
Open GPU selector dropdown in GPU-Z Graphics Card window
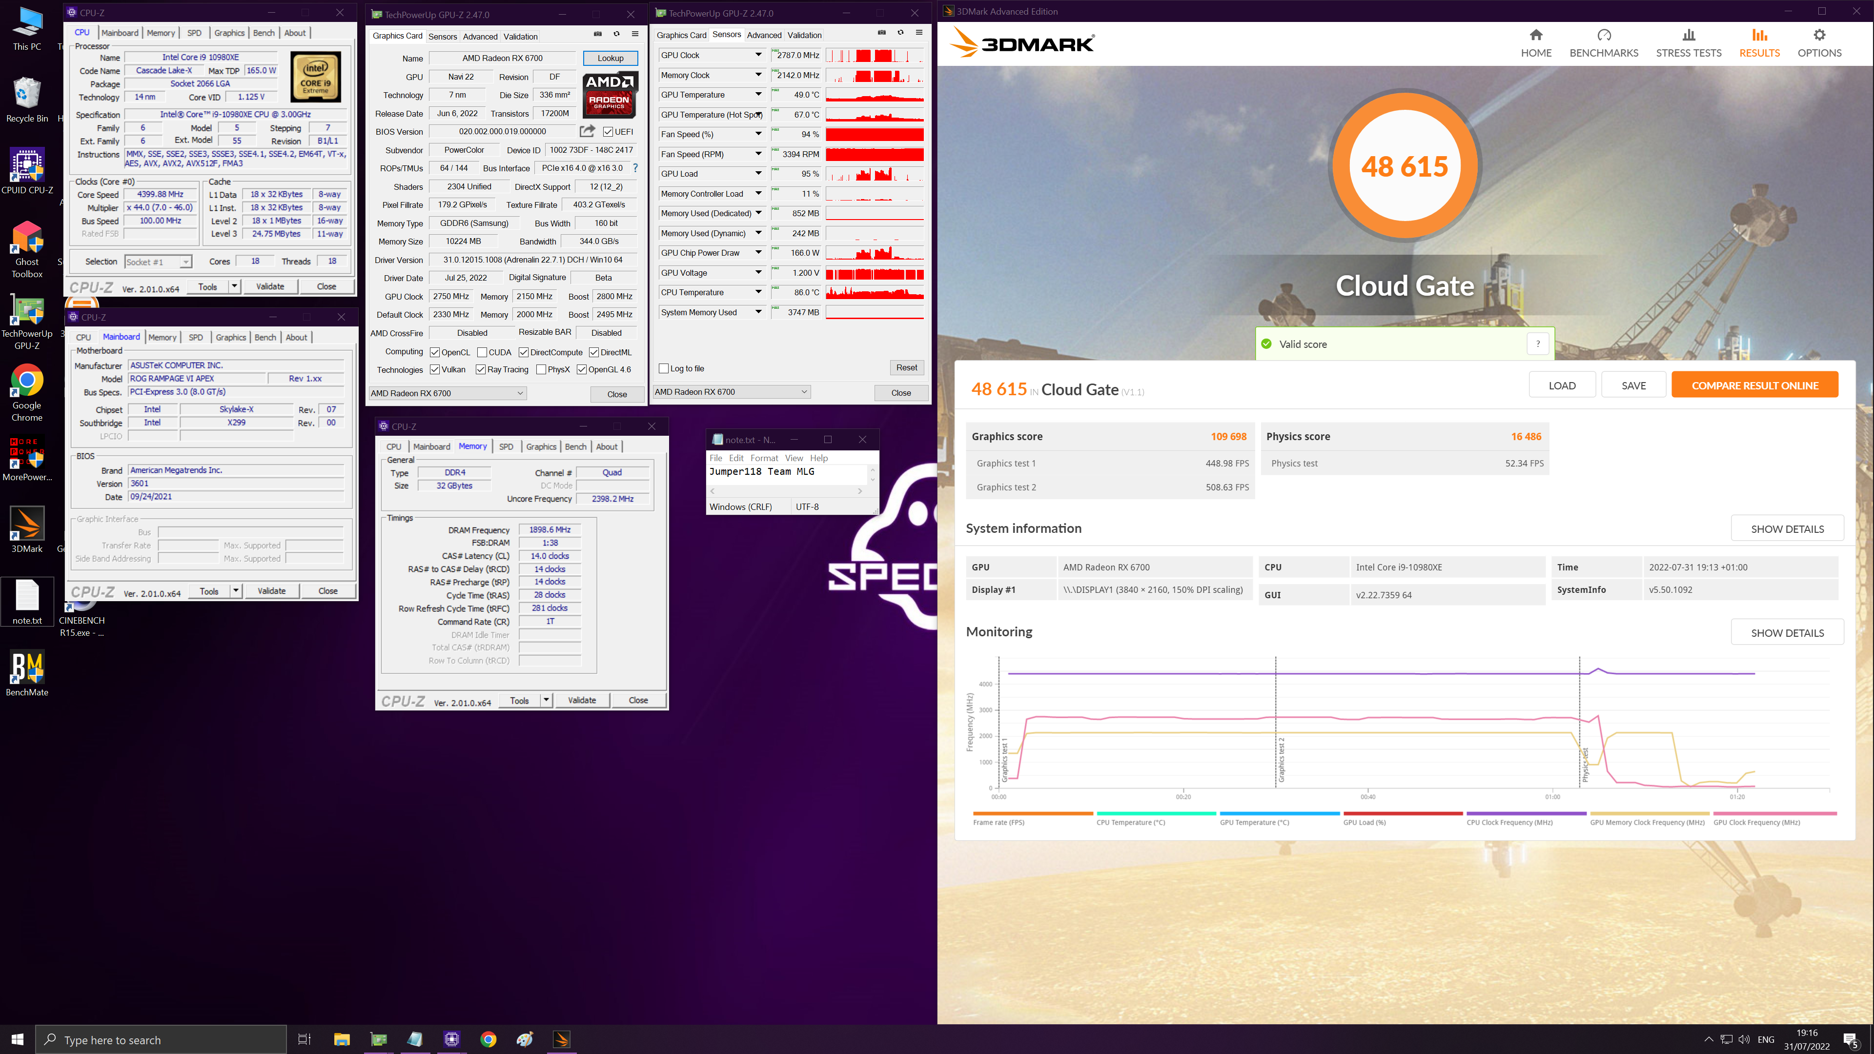pos(448,393)
